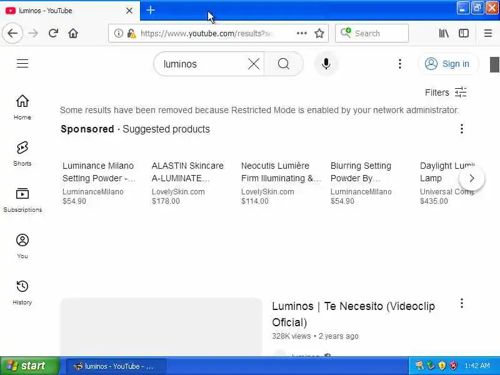Show next suggested products with arrow
This screenshot has height=375, width=500.
472,178
